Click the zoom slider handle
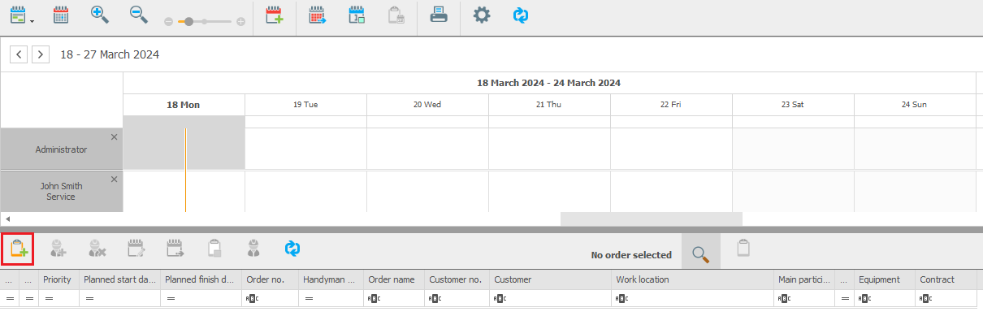Viewport: 983px width, 316px height. (x=189, y=22)
